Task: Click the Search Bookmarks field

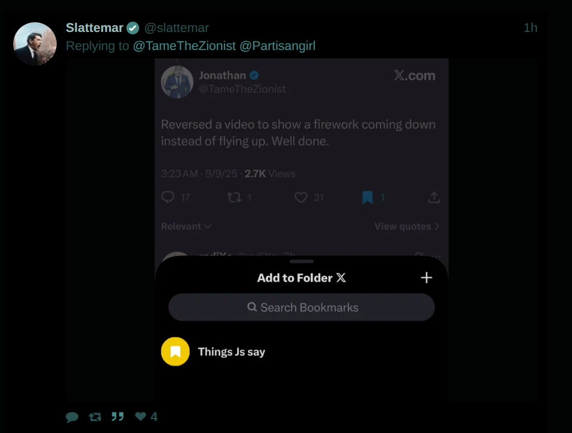Action: 302,307
